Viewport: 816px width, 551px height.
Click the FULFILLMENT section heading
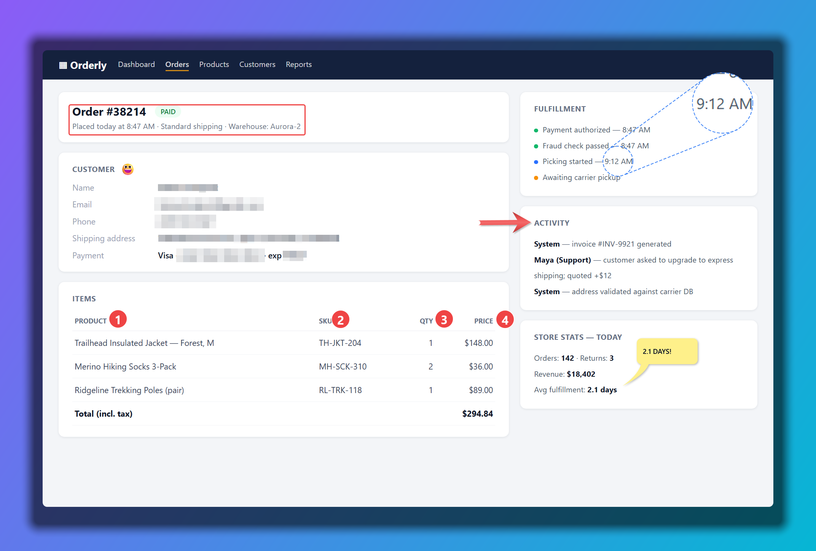pos(560,109)
